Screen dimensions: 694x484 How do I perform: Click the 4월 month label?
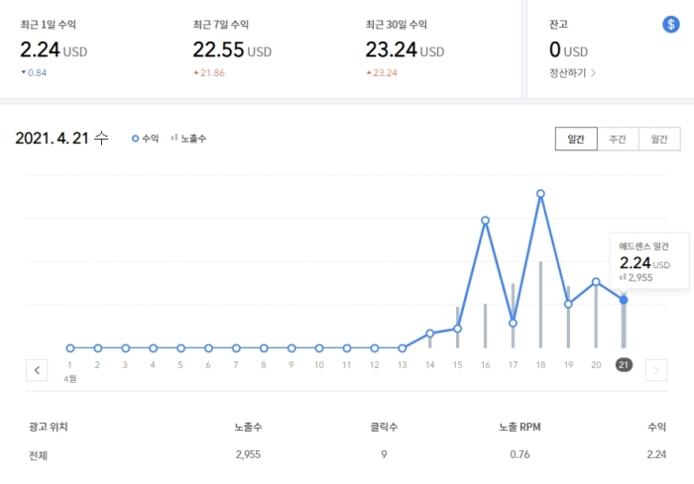click(x=70, y=379)
